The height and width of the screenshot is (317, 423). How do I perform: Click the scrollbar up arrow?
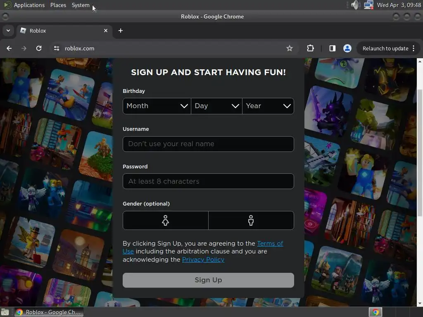420,62
